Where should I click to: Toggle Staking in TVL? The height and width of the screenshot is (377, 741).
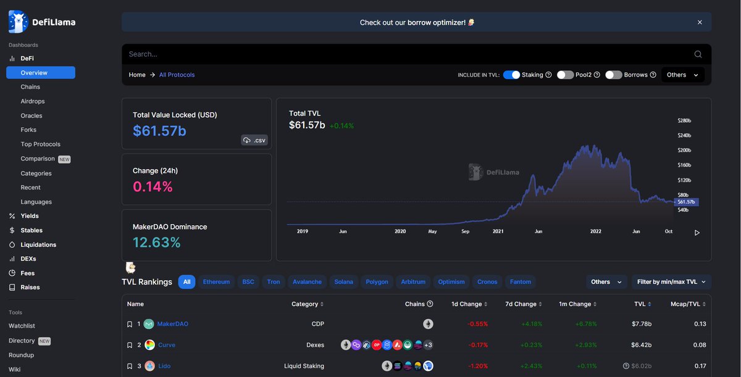pyautogui.click(x=511, y=75)
